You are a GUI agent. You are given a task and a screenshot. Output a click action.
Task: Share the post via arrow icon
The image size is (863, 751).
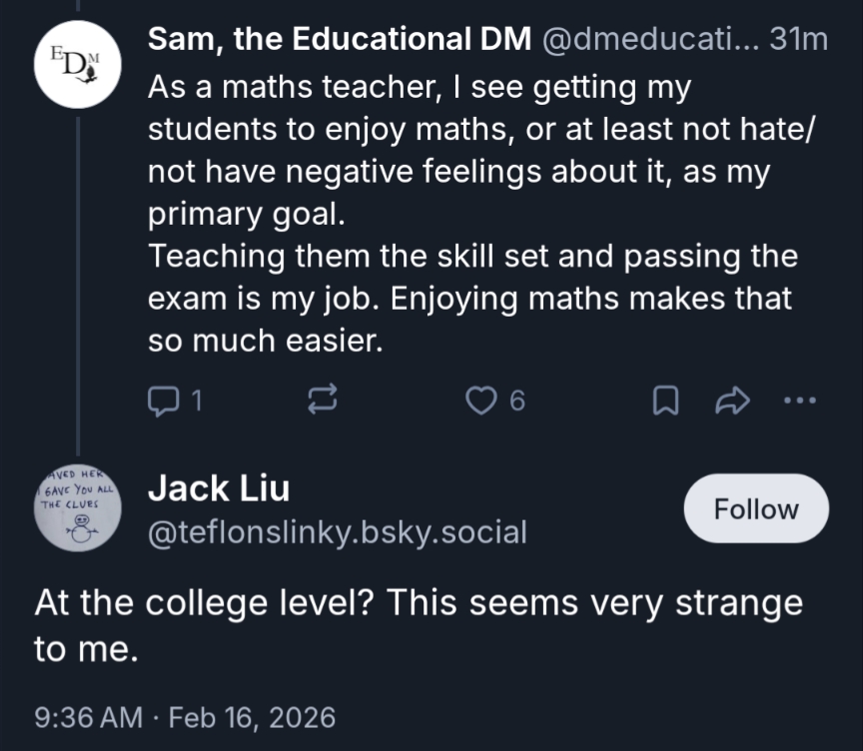(734, 401)
